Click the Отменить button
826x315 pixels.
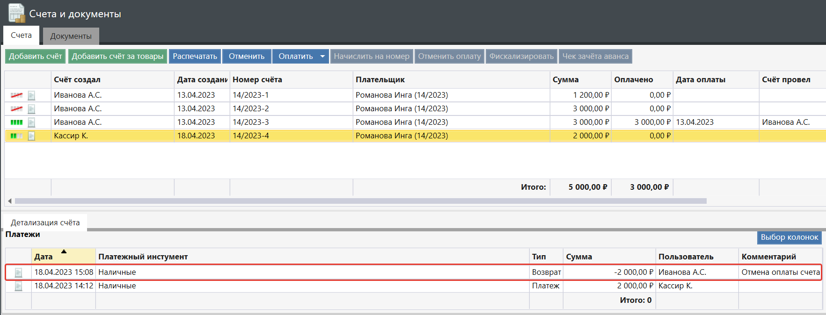[x=247, y=57]
